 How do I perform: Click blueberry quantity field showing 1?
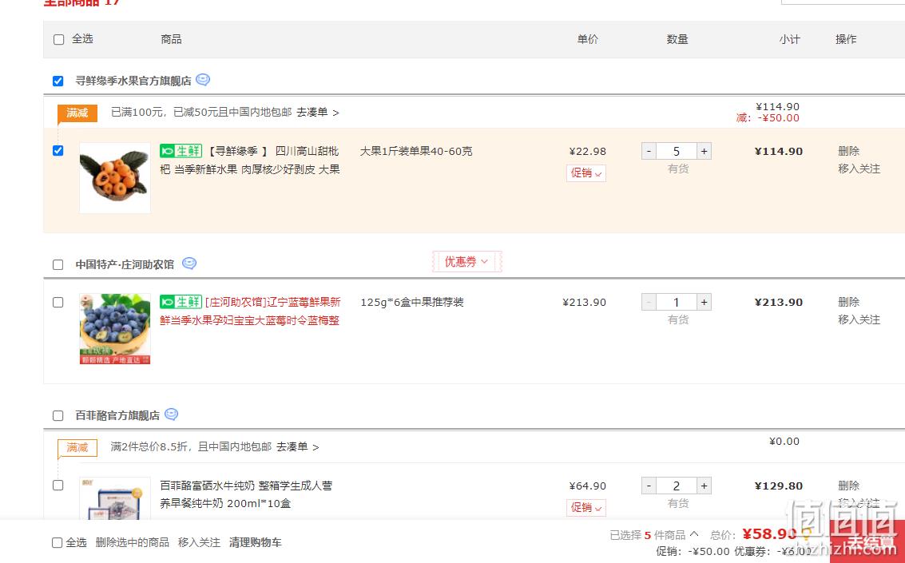[x=677, y=302]
